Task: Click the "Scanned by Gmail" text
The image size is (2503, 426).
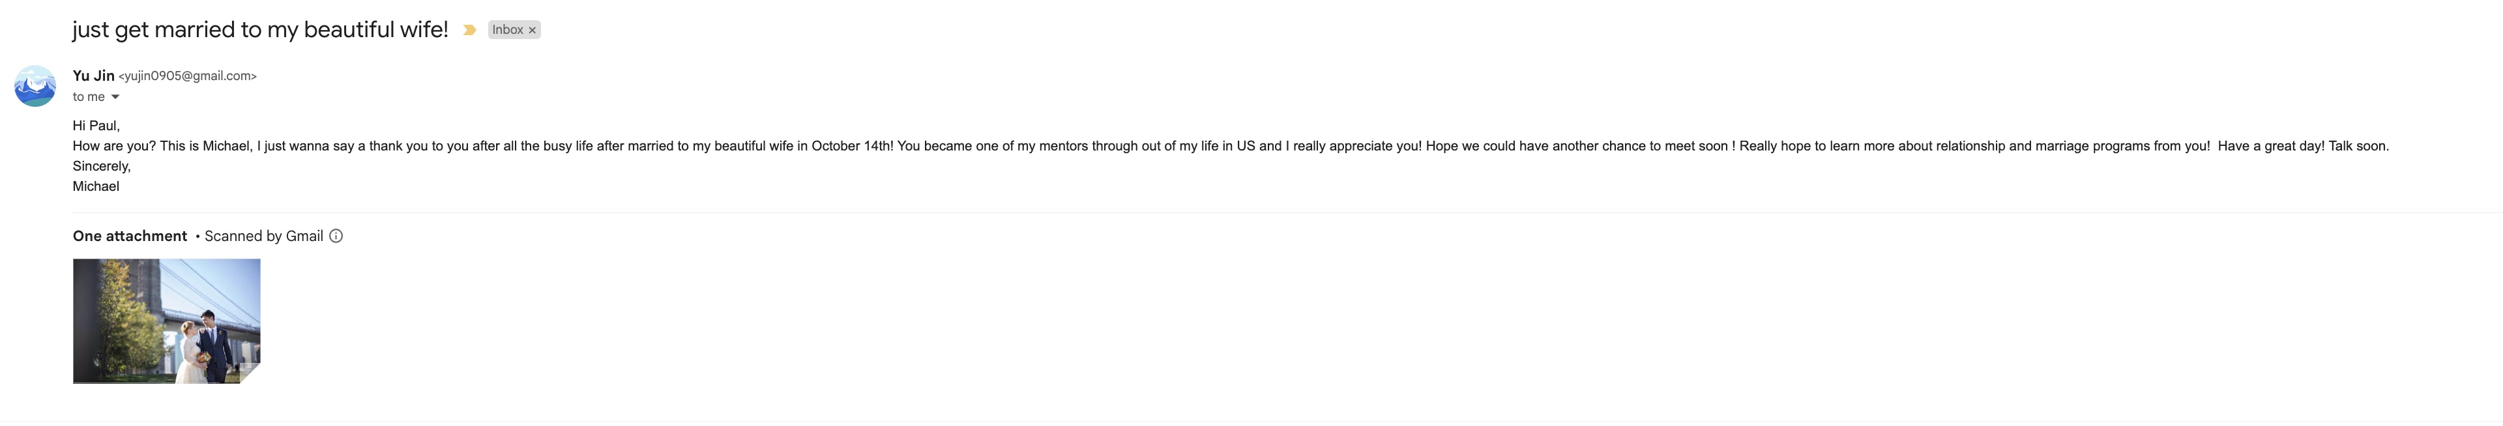Action: pos(263,236)
